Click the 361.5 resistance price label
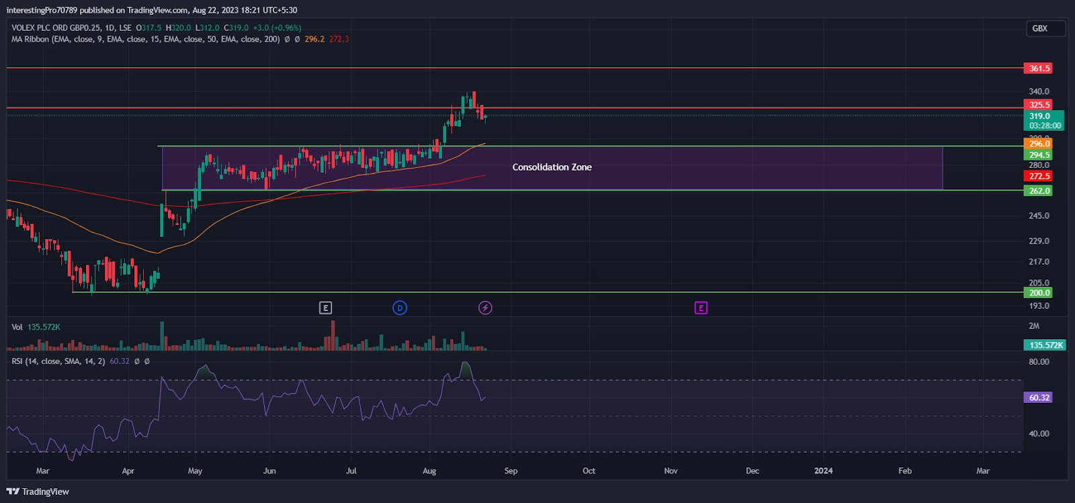This screenshot has width=1075, height=503. 1039,68
